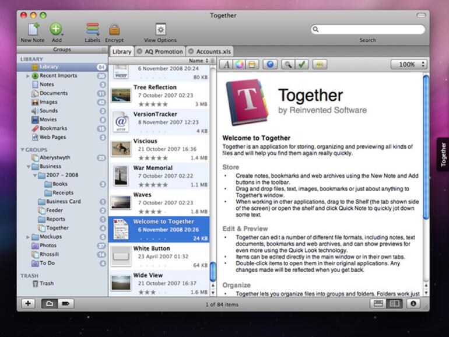This screenshot has height=337, width=449.
Task: Click the yellow ABC highlight icon
Action: pyautogui.click(x=320, y=64)
